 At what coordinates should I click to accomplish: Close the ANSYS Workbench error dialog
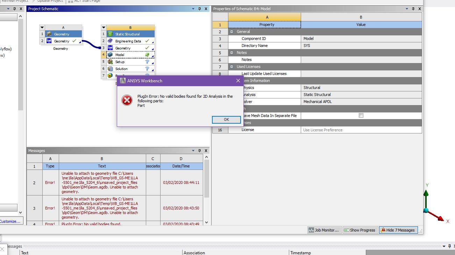[x=238, y=81]
